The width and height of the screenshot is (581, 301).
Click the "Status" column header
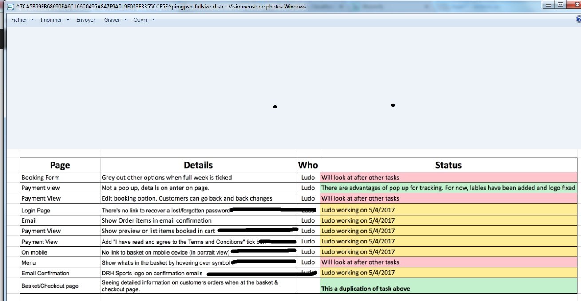448,165
